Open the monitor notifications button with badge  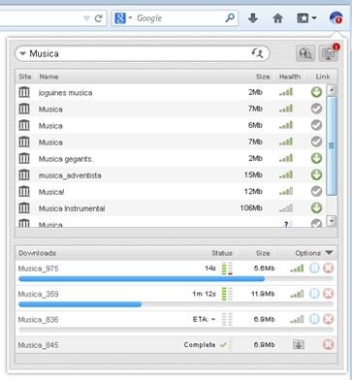point(329,53)
